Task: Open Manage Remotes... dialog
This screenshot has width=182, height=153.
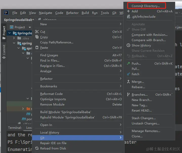Action: pyautogui.click(x=146, y=131)
